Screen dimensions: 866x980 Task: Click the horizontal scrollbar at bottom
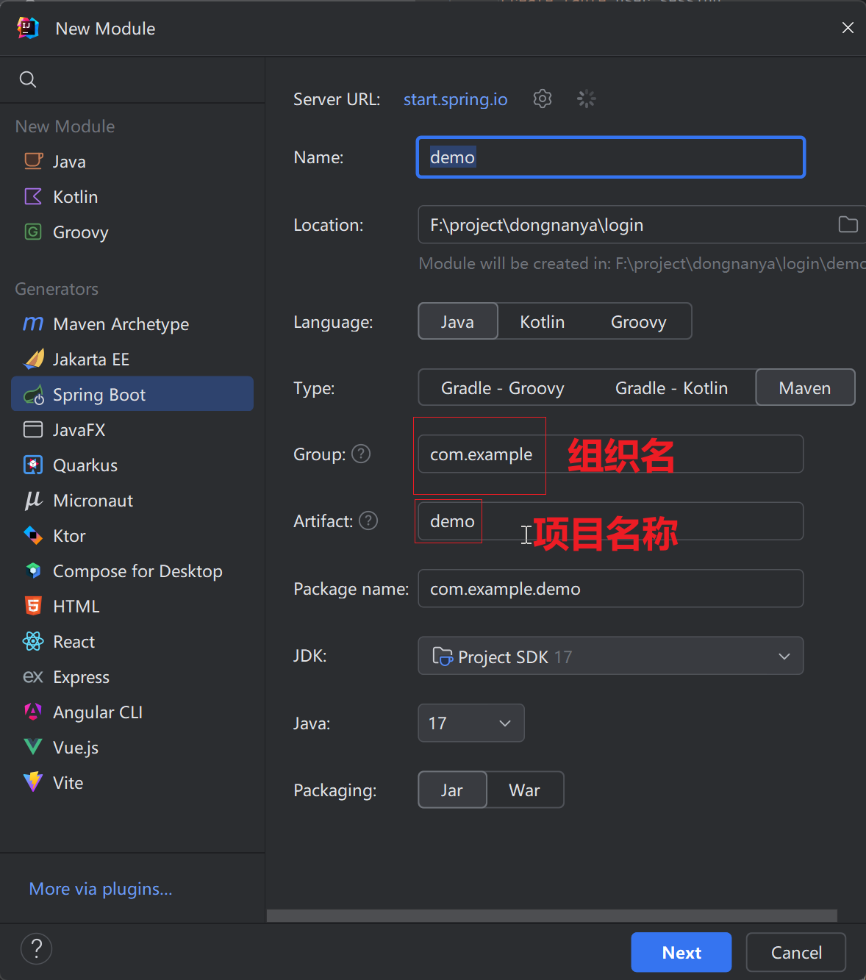coord(552,915)
